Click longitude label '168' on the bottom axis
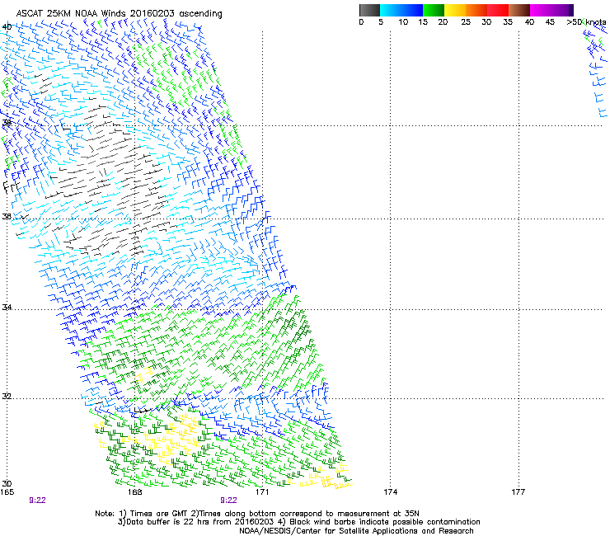This screenshot has width=610, height=536. (135, 492)
